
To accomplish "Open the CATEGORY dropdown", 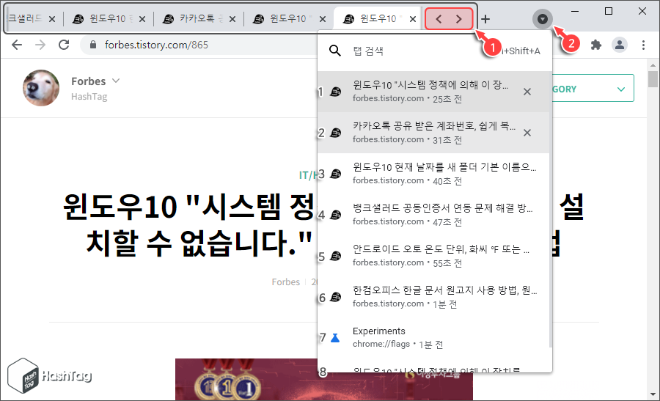I will point(593,89).
